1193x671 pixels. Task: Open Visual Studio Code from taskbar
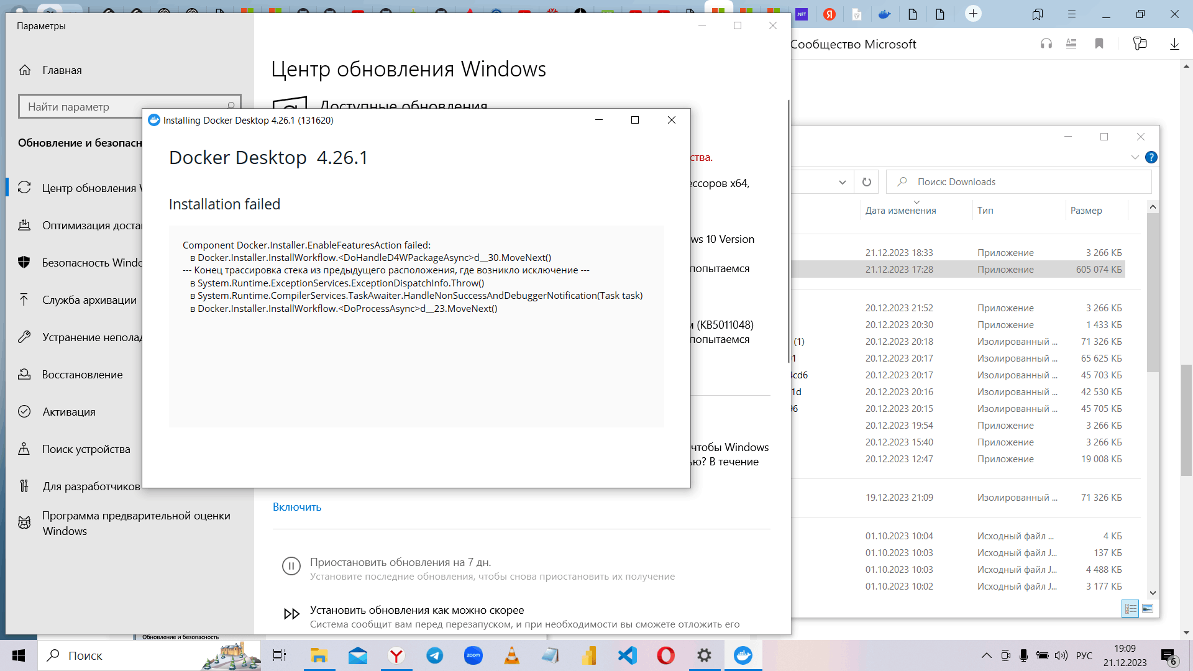click(628, 655)
